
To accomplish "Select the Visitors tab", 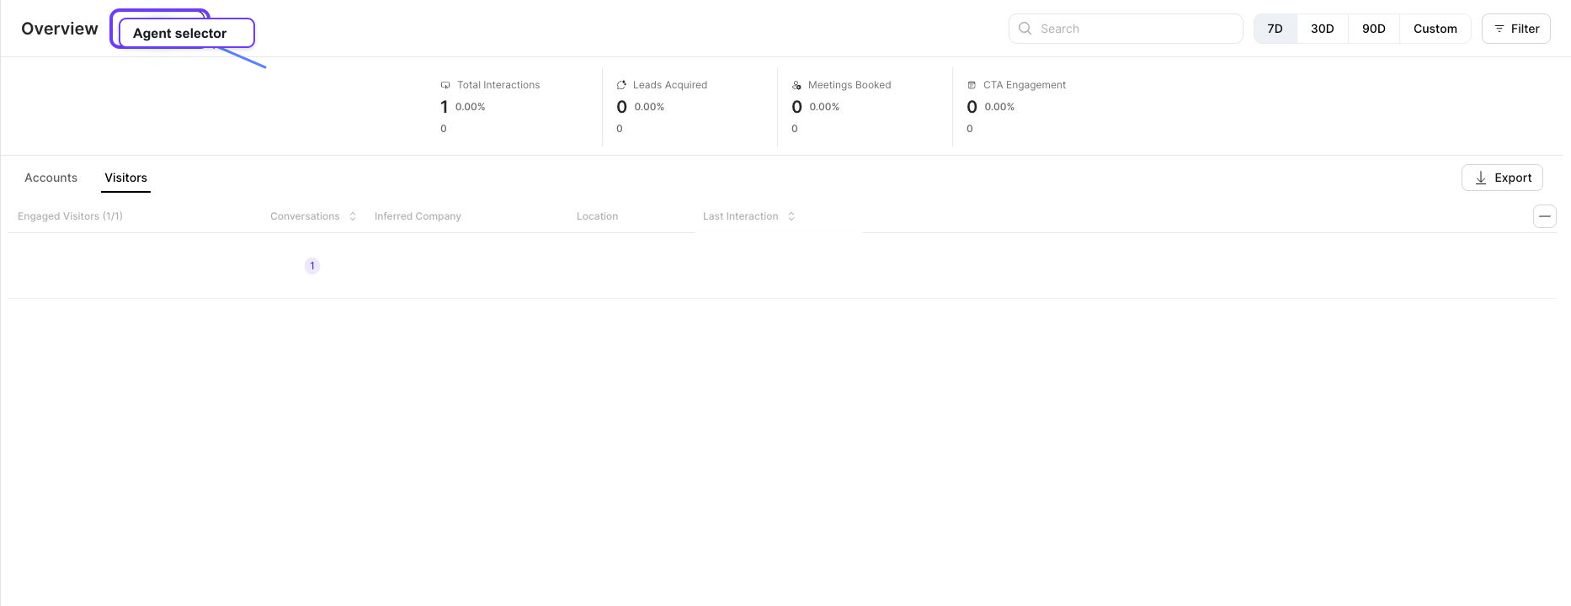I will tap(125, 178).
